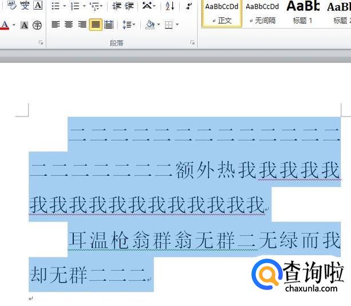
Task: Click the bullet list icon
Action: click(x=56, y=6)
